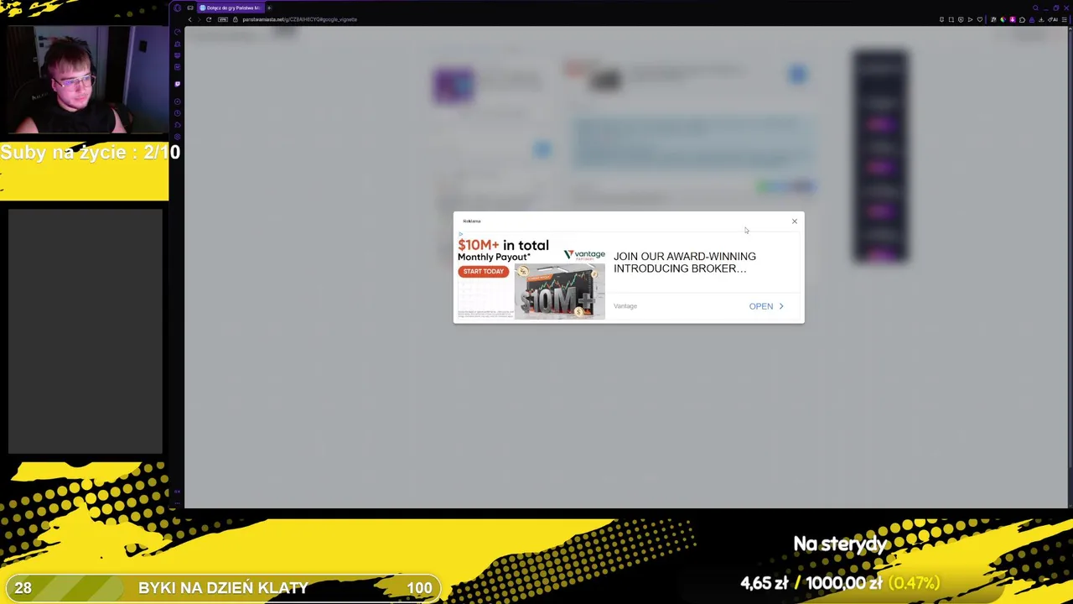The image size is (1073, 604).
Task: Click the extensions cube icon
Action: (1022, 19)
